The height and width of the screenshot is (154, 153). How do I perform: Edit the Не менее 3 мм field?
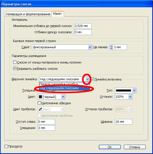click(120, 47)
